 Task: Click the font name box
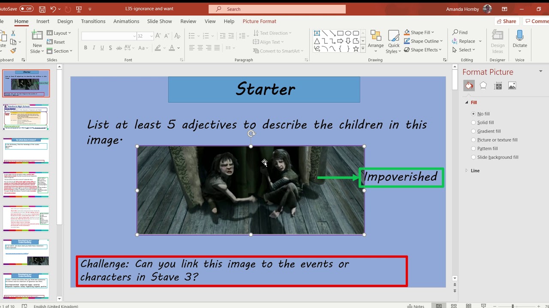click(109, 36)
